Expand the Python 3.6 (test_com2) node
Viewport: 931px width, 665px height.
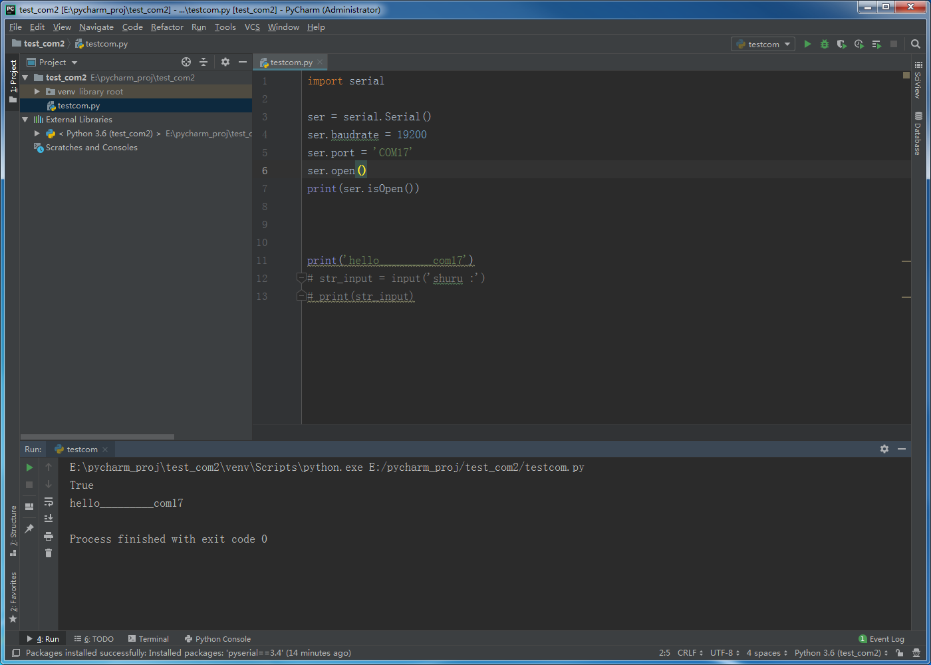[x=37, y=134]
